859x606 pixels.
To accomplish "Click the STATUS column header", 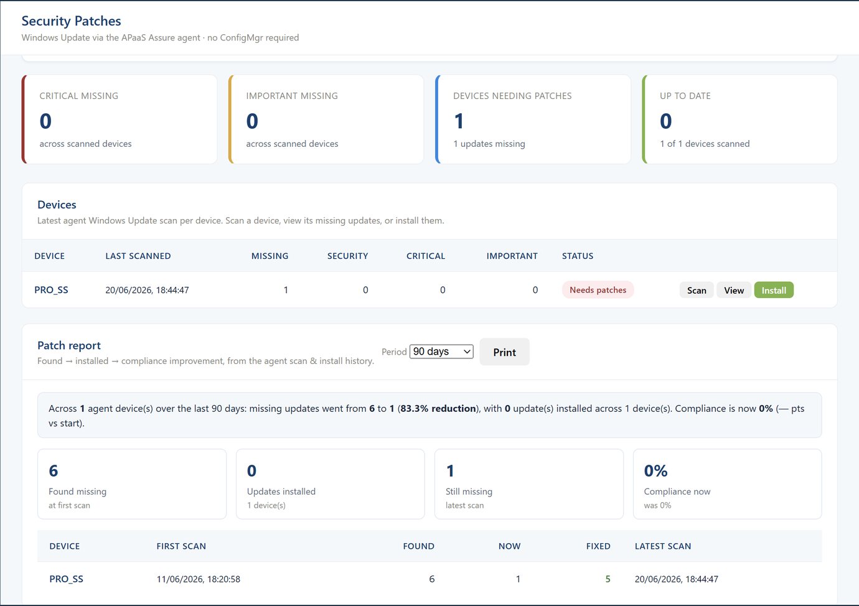I will pos(578,256).
